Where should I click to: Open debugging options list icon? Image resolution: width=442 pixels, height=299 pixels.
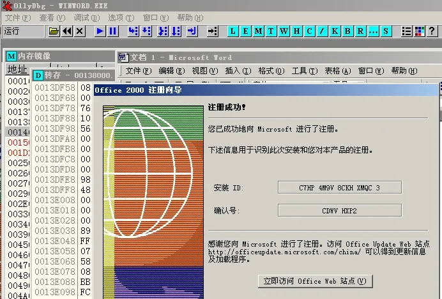click(x=406, y=31)
